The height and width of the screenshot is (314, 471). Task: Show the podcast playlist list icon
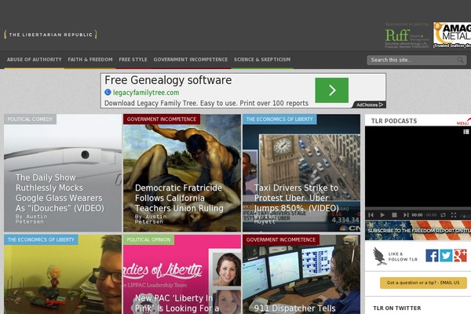coord(466,132)
